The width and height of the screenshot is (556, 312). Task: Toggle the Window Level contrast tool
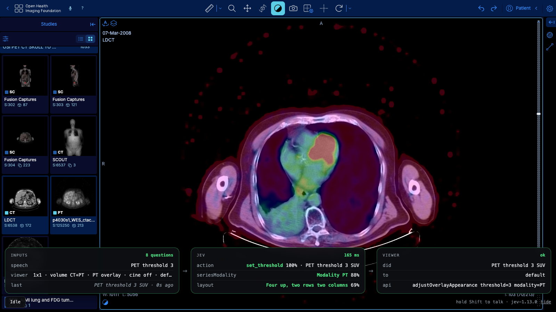[278, 8]
